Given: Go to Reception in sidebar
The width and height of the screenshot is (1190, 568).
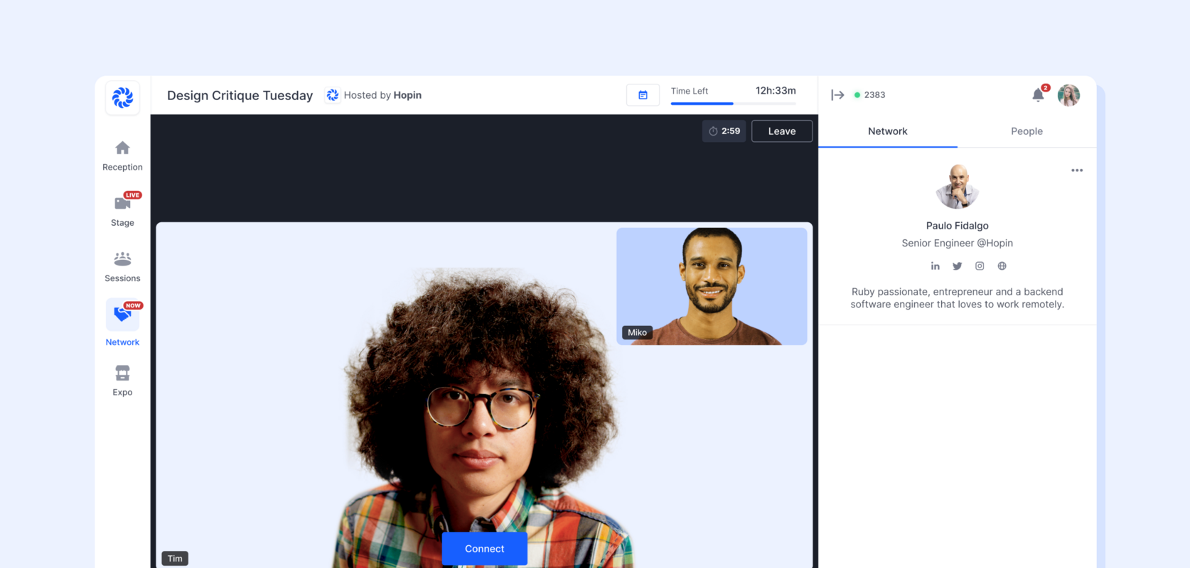Looking at the screenshot, I should [122, 155].
